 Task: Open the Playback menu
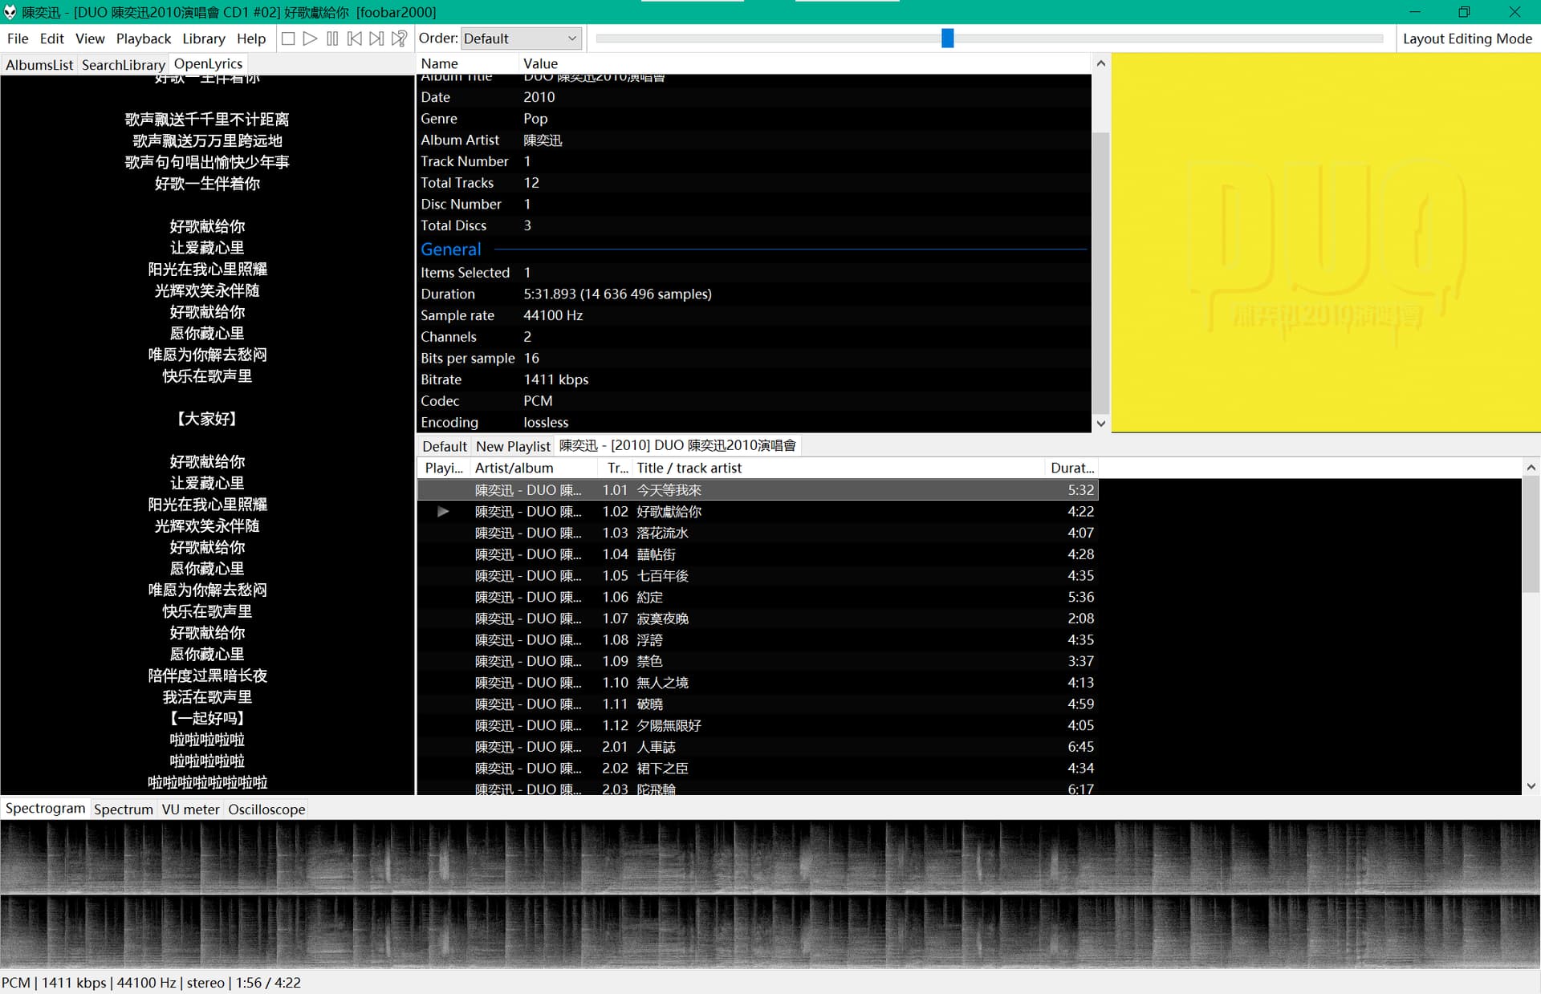pyautogui.click(x=143, y=39)
